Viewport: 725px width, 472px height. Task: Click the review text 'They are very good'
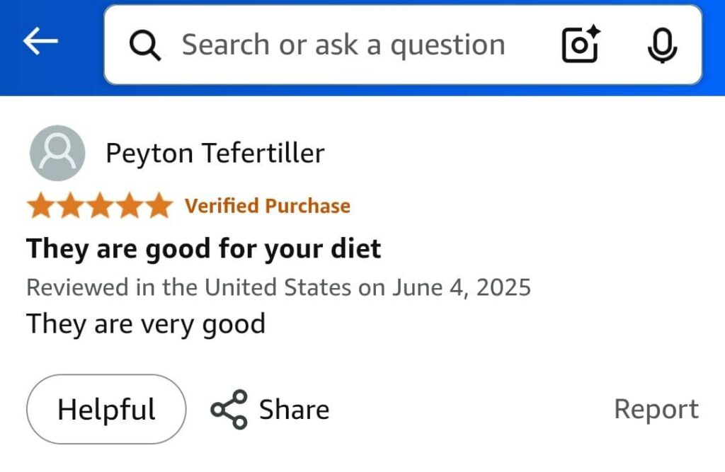(x=146, y=324)
